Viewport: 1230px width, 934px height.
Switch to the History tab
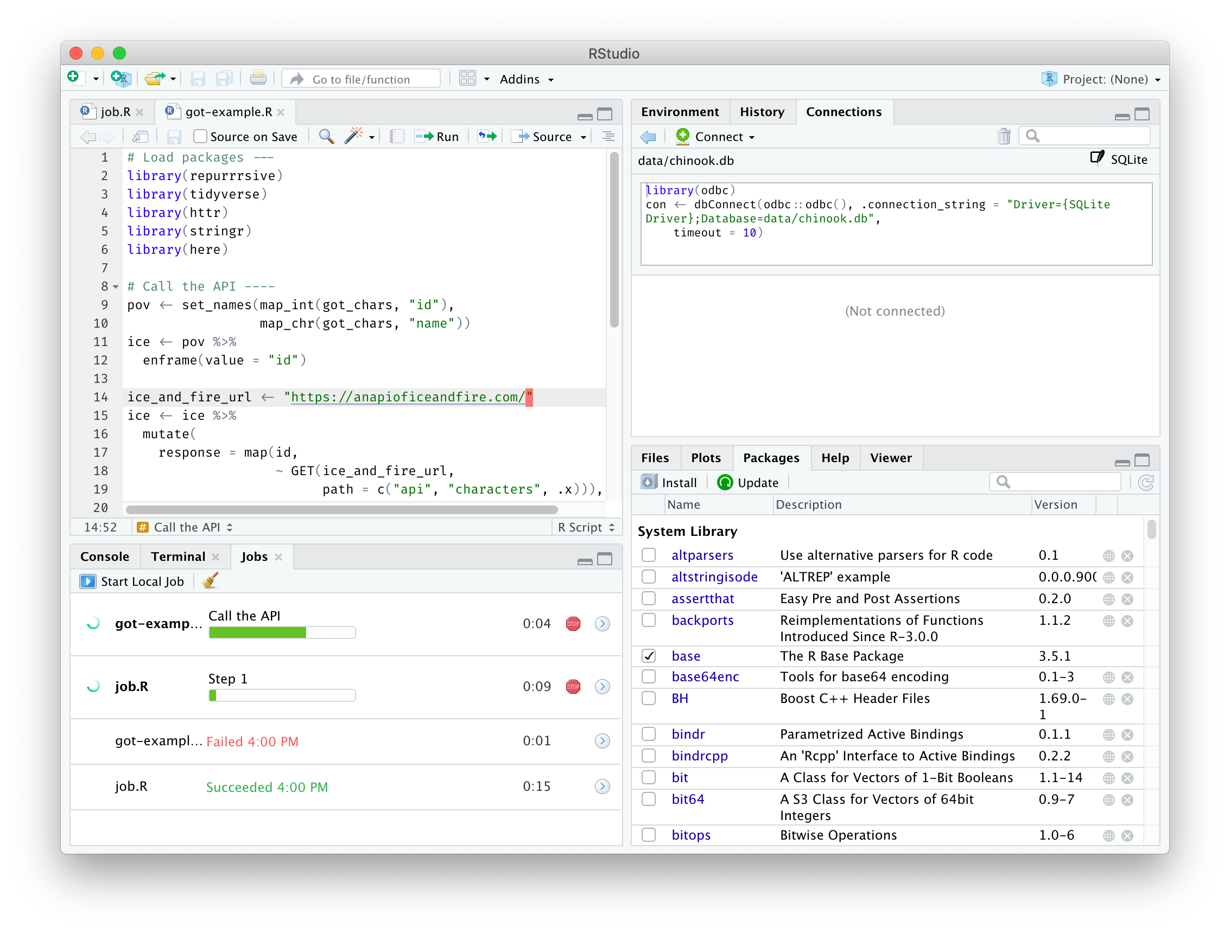click(762, 112)
